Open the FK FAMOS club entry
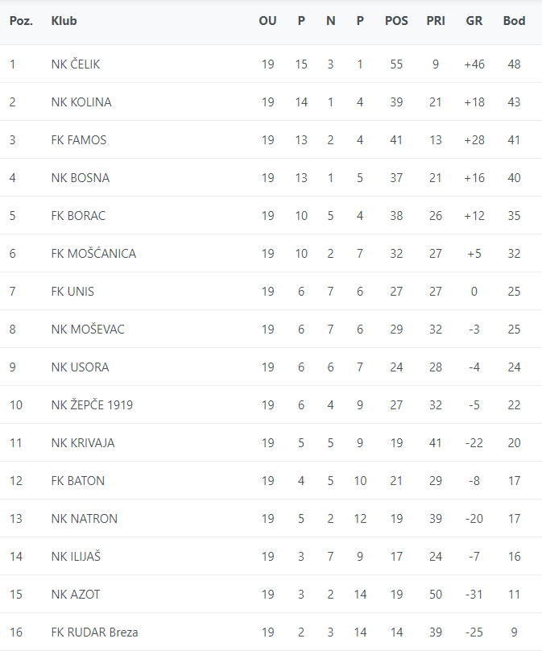The height and width of the screenshot is (651, 542). click(x=79, y=140)
